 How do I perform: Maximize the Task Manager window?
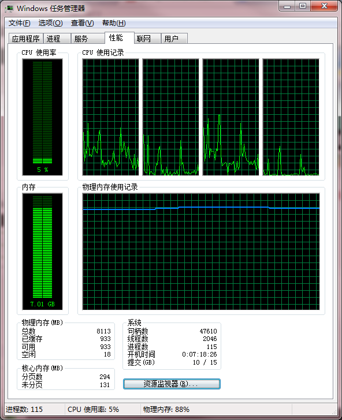point(303,6)
